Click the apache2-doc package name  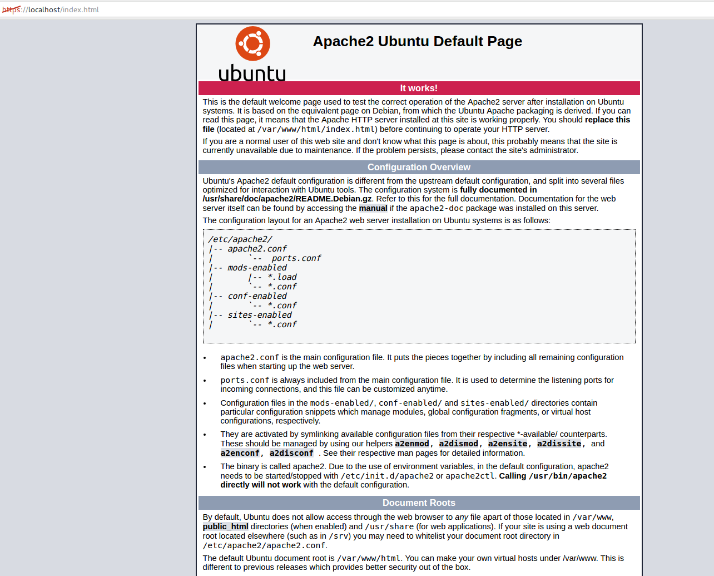(x=437, y=208)
